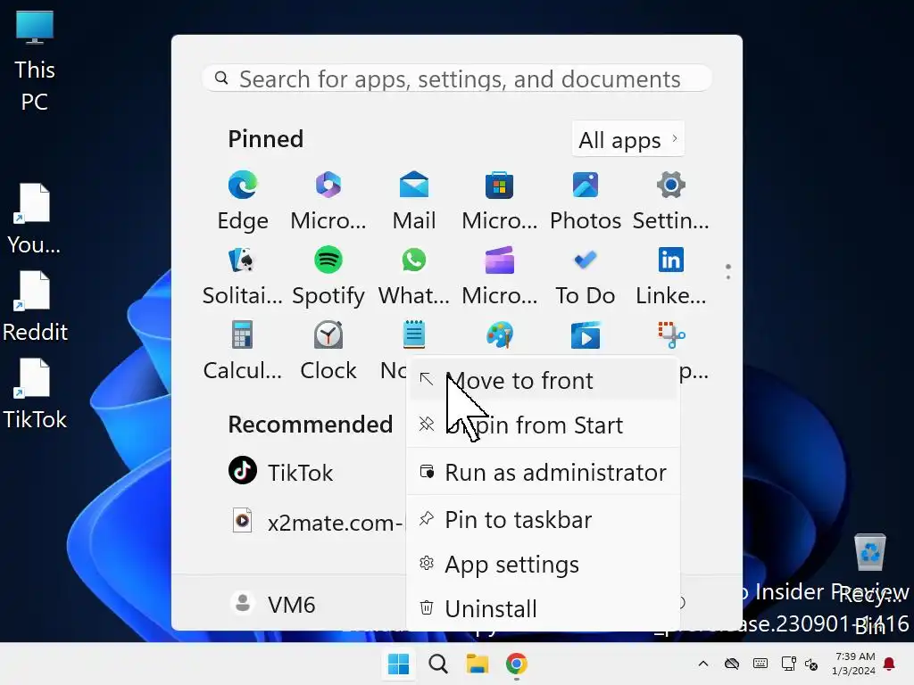Screen dimensions: 914x685
Task: Click the OneDrive cloud tray icon
Action: coord(732,664)
